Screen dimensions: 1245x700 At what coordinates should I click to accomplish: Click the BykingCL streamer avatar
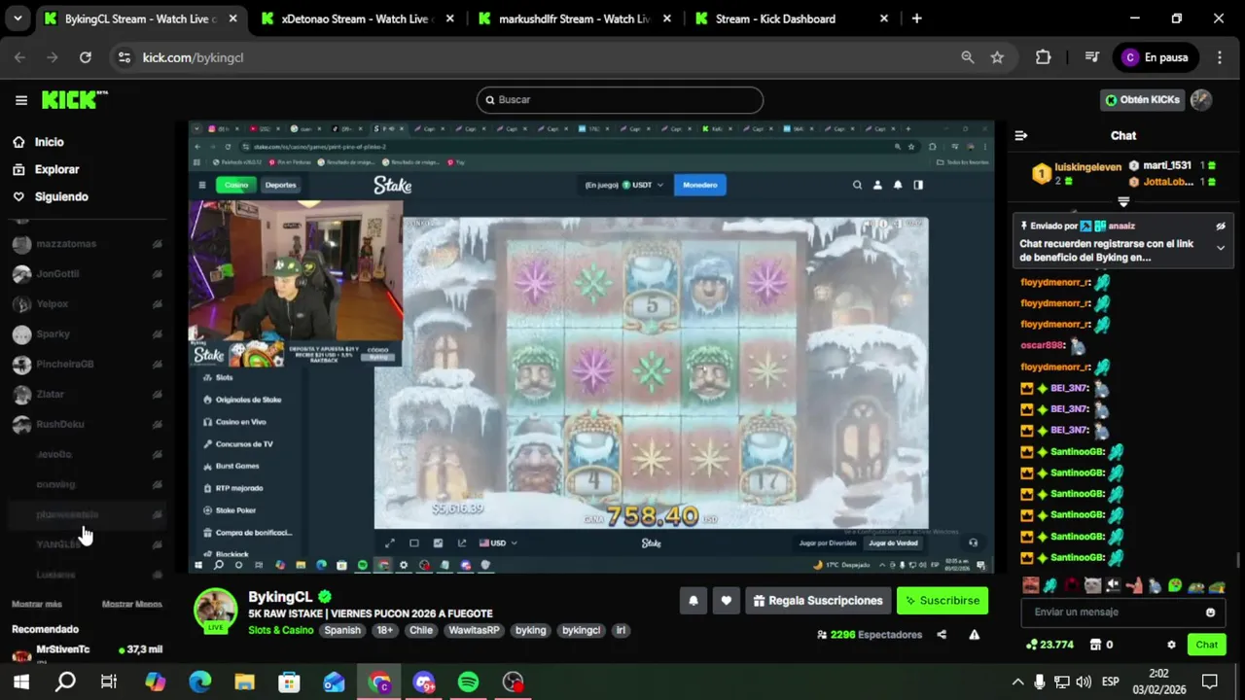[215, 610]
